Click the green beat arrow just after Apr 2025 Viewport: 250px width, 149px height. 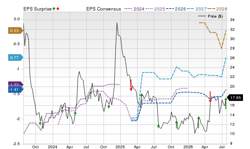pyautogui.click(x=141, y=99)
